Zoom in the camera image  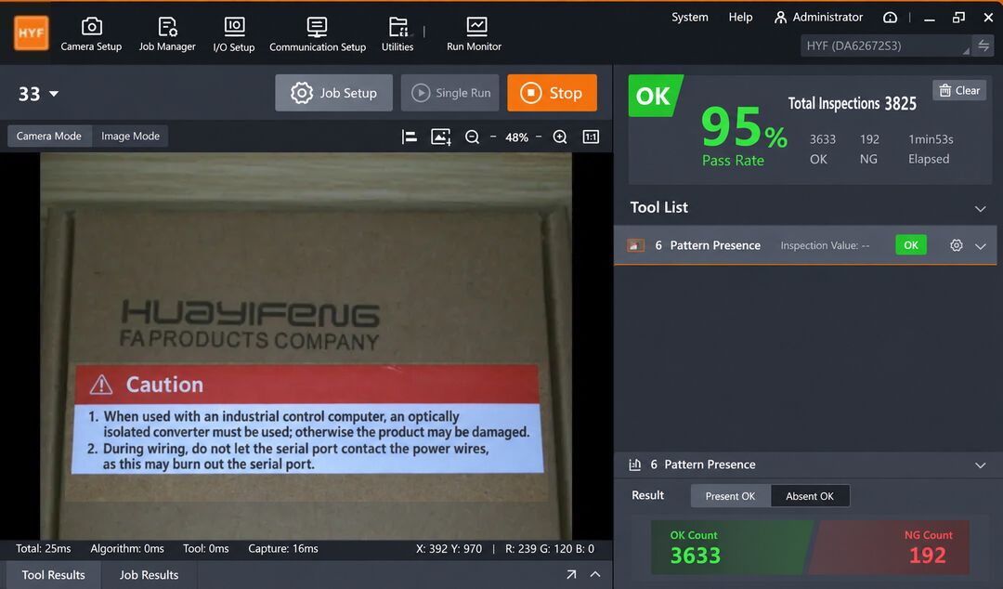[560, 137]
